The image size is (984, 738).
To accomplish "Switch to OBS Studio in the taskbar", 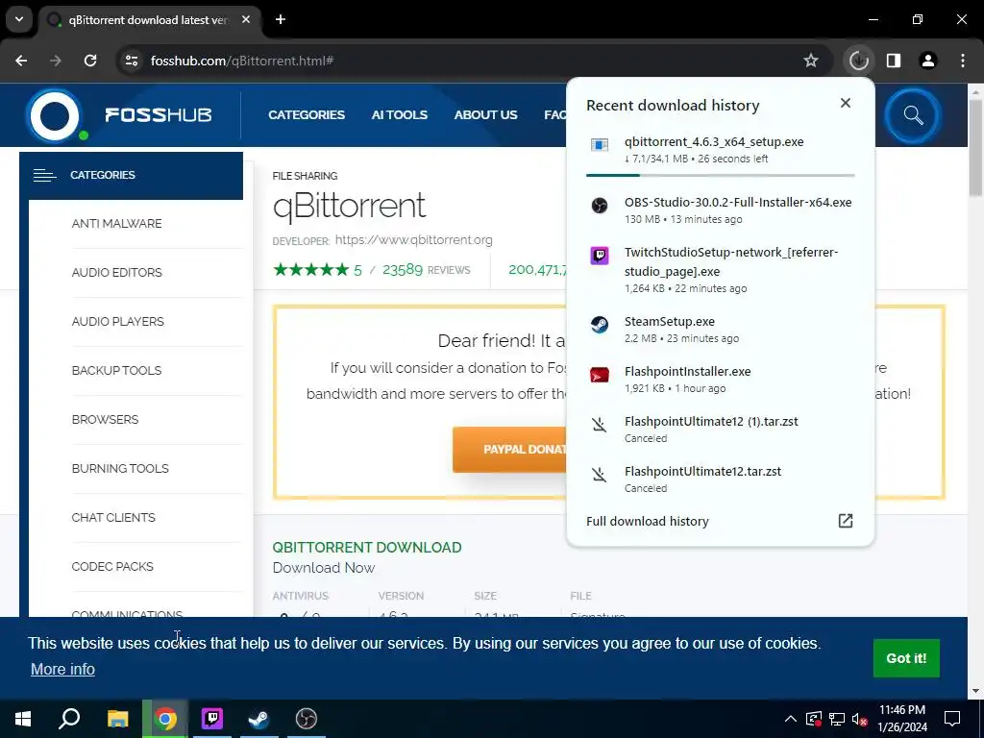I will 307,719.
